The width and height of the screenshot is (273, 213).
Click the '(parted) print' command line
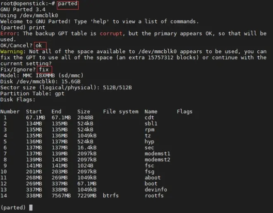point(23,27)
